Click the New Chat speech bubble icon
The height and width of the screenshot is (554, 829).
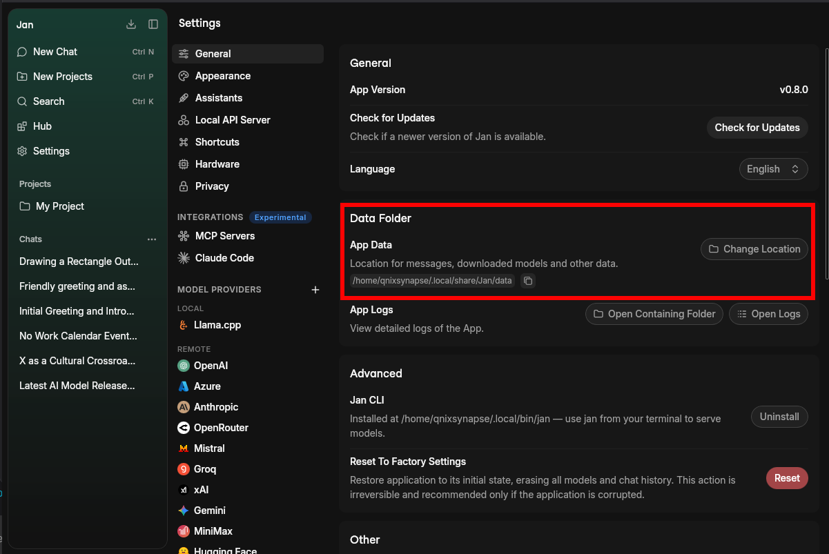tap(22, 52)
